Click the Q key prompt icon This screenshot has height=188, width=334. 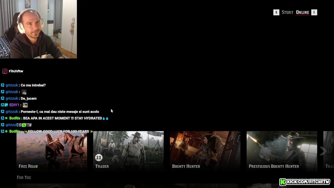(276, 12)
